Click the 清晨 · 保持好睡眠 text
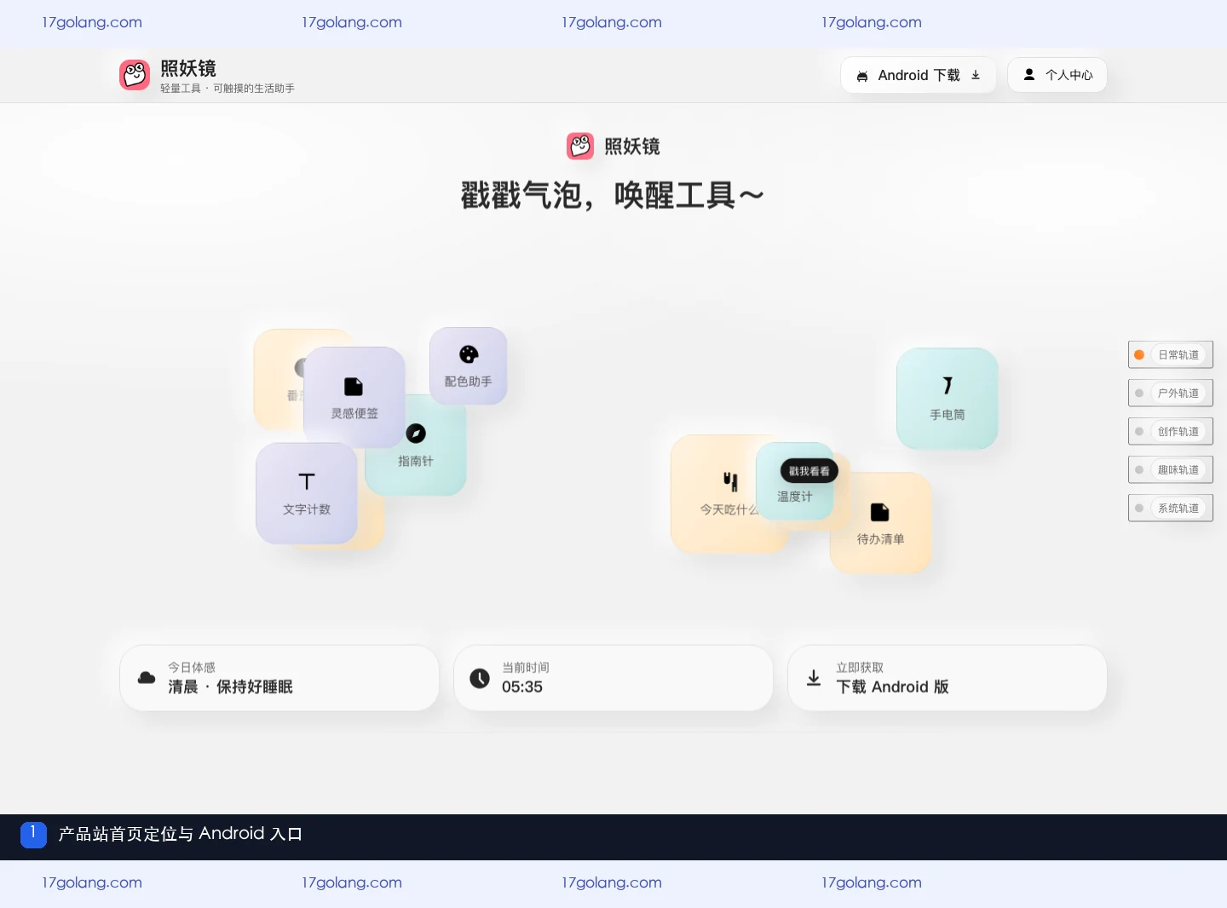This screenshot has height=908, width=1227. 230,687
